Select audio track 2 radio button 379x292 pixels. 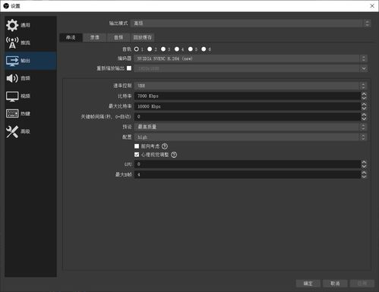click(150, 49)
